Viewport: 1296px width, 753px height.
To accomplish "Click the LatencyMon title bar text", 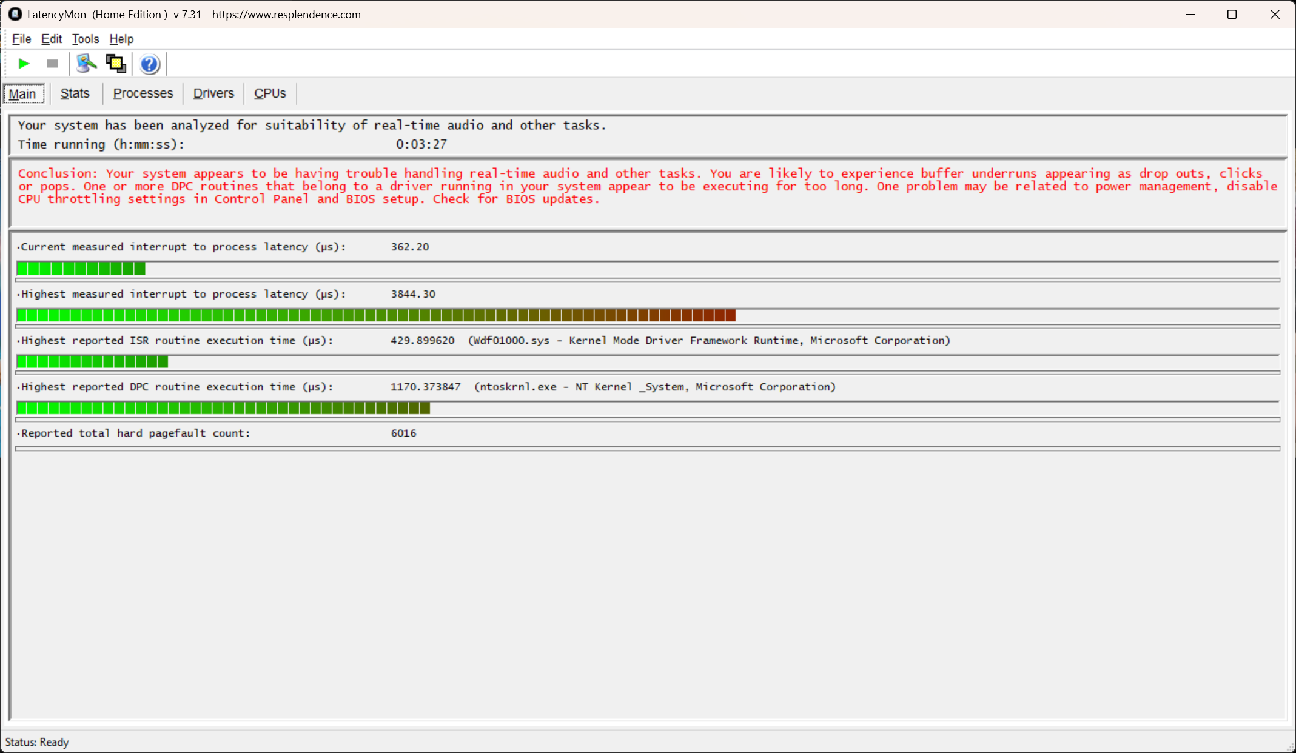I will tap(194, 15).
